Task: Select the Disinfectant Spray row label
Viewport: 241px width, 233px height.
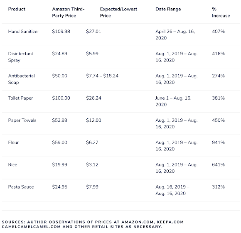Action: click(x=21, y=57)
